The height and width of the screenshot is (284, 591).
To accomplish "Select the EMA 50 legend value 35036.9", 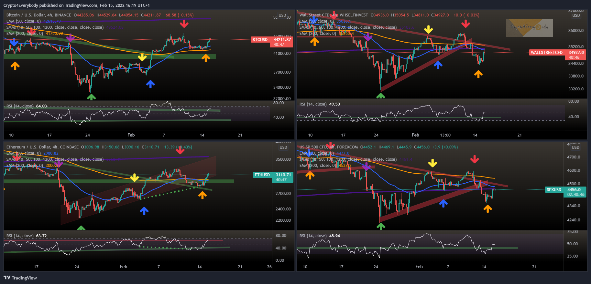I will pos(344,21).
